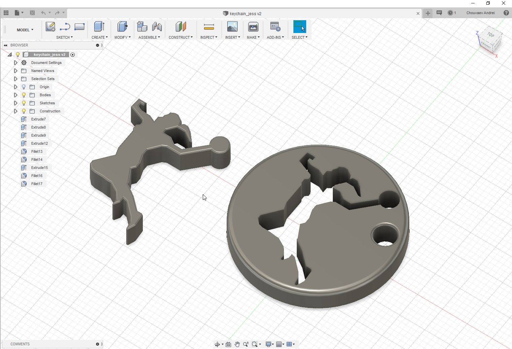512x349 pixels.
Task: Select the Pan tool in navigation bar
Action: click(237, 344)
